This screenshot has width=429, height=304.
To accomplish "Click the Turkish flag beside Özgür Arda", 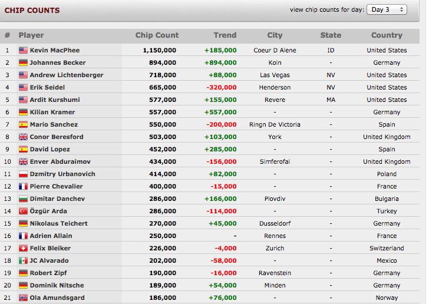I will 23,211.
